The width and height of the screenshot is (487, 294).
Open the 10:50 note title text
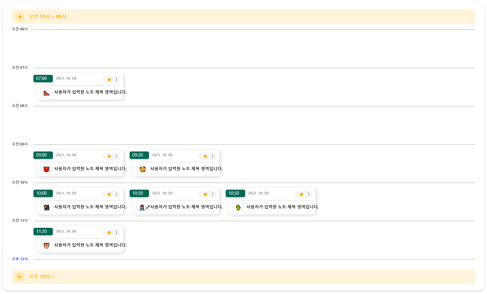[x=282, y=207]
